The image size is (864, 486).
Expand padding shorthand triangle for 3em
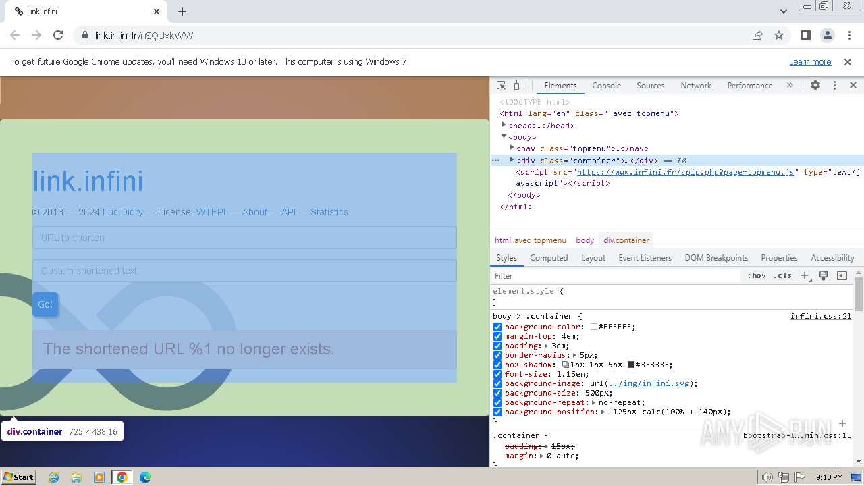547,346
